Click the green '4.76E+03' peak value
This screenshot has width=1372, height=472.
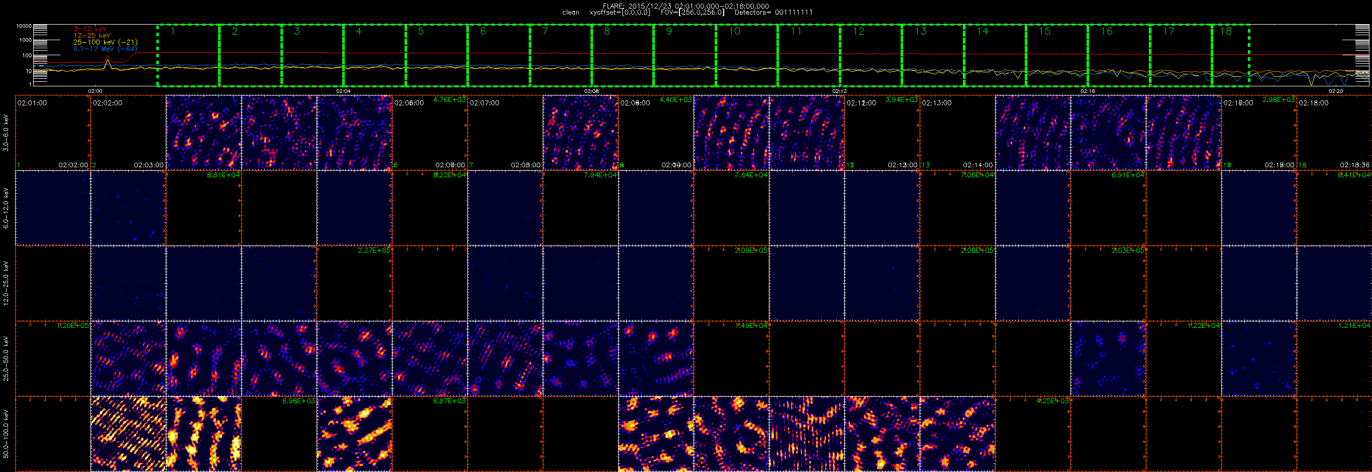point(449,99)
